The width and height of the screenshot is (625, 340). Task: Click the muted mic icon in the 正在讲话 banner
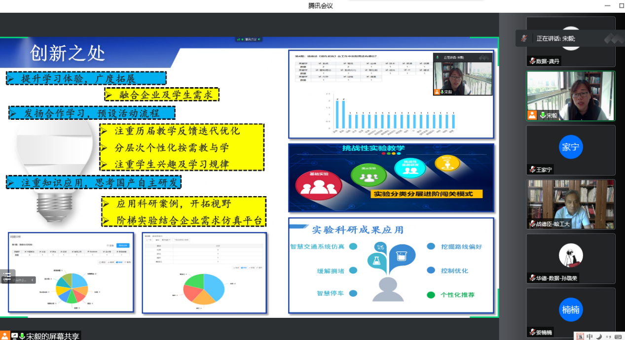[x=524, y=38]
